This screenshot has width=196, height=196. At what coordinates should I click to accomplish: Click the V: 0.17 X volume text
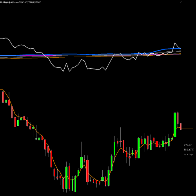click(189, 150)
